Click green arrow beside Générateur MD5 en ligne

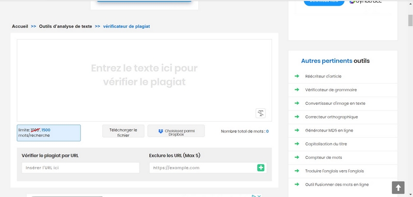point(297,130)
